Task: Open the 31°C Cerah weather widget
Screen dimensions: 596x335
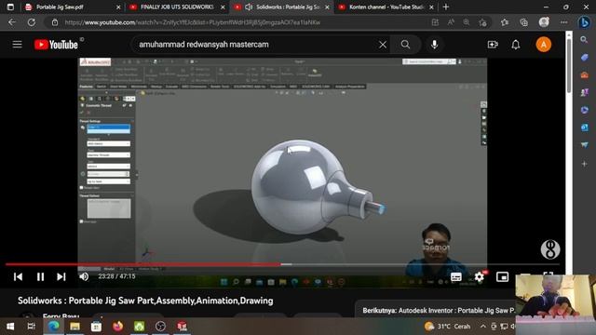Action: coord(447,327)
